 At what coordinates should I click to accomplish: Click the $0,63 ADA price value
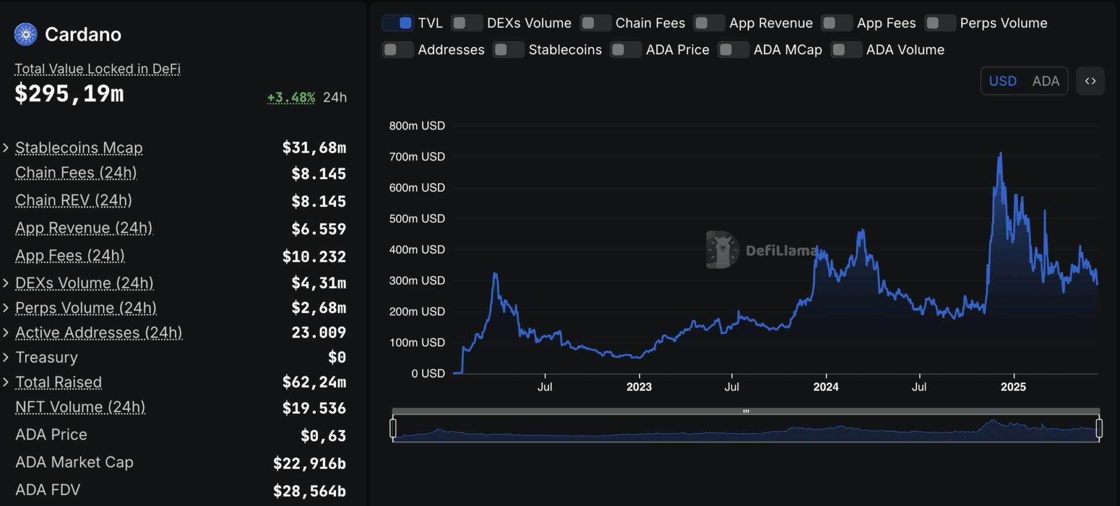324,435
